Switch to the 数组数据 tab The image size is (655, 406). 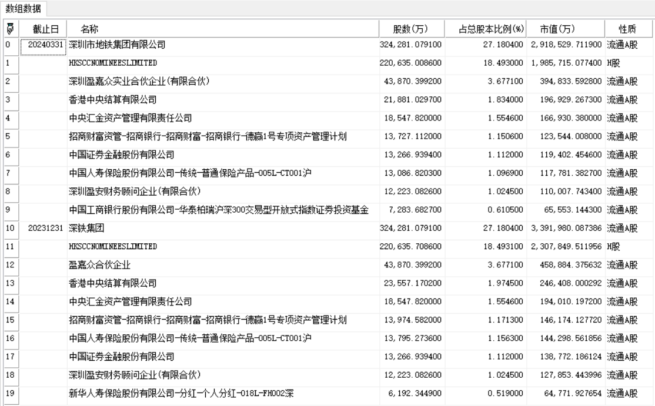(24, 8)
